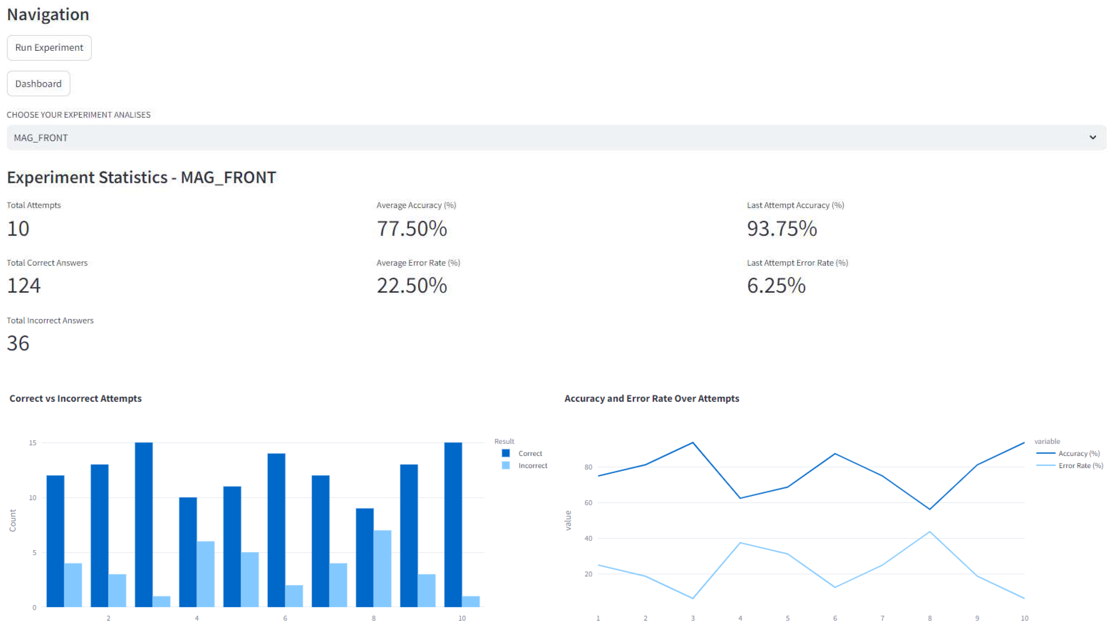The image size is (1114, 634).
Task: Open the Dashboard page button
Action: (x=38, y=84)
